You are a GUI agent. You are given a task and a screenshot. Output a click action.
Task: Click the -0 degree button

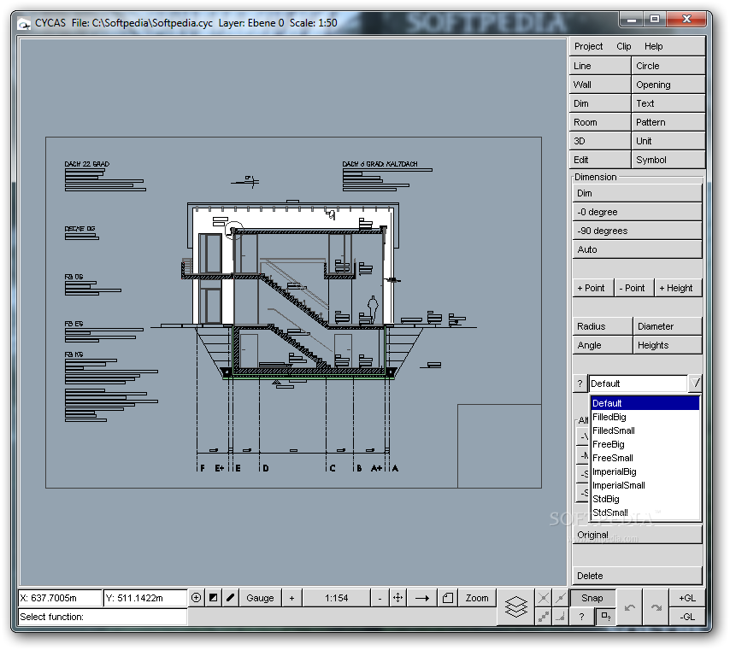tap(637, 212)
